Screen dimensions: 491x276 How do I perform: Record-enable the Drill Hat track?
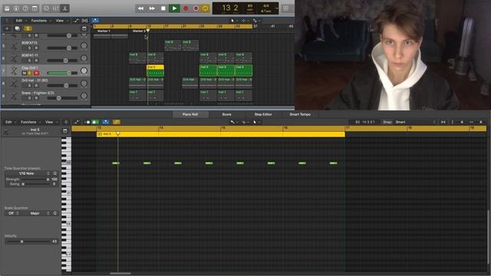pyautogui.click(x=36, y=85)
